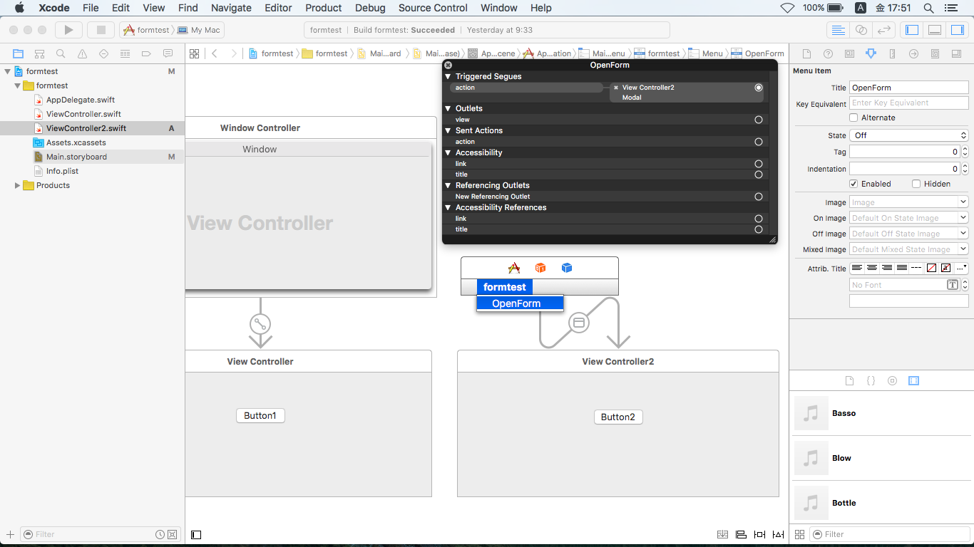The height and width of the screenshot is (547, 974).
Task: Switch to the Assistant editor
Action: [861, 30]
